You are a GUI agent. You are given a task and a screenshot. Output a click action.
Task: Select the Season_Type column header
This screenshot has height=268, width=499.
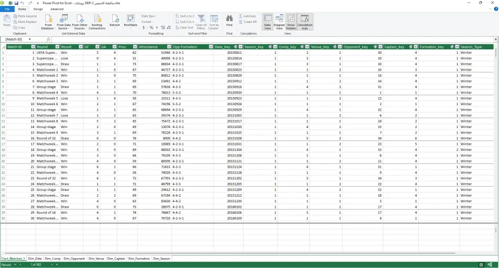pos(477,47)
